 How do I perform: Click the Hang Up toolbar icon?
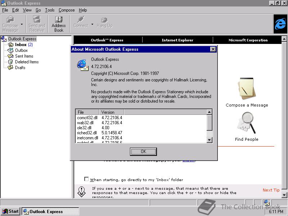[105, 22]
